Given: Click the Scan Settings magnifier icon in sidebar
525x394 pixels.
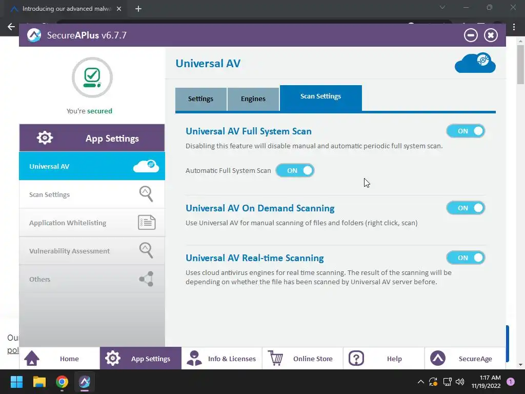Looking at the screenshot, I should click(x=146, y=194).
